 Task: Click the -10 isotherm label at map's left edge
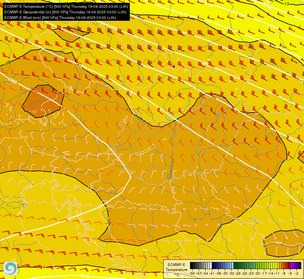click(7, 63)
